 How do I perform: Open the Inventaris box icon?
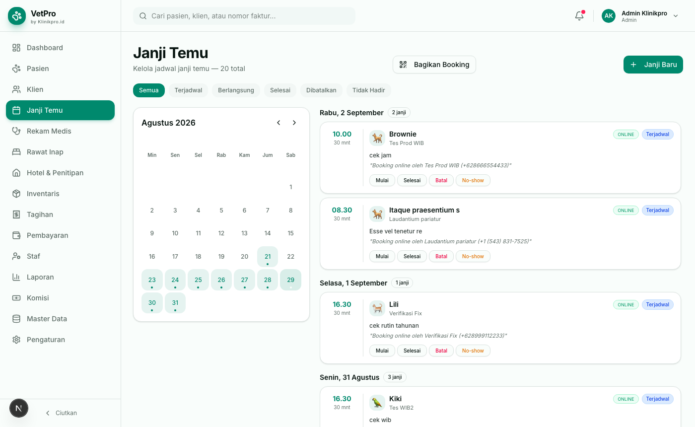click(16, 194)
